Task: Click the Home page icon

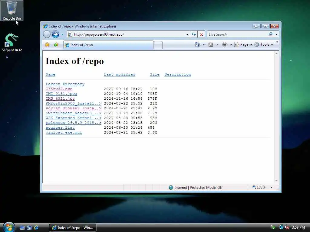Action: click(x=197, y=44)
